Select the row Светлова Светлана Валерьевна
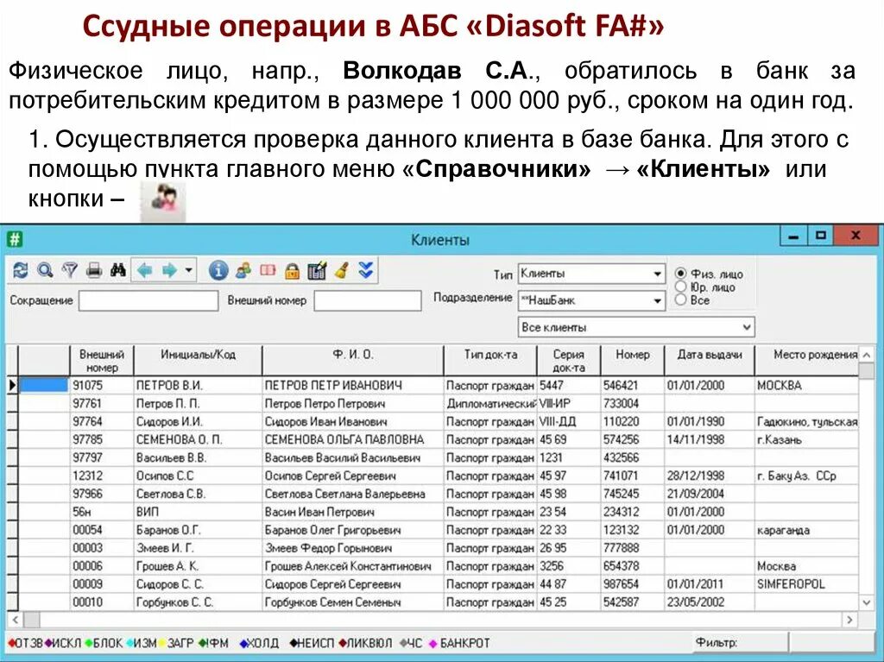This screenshot has width=884, height=662. point(433,494)
